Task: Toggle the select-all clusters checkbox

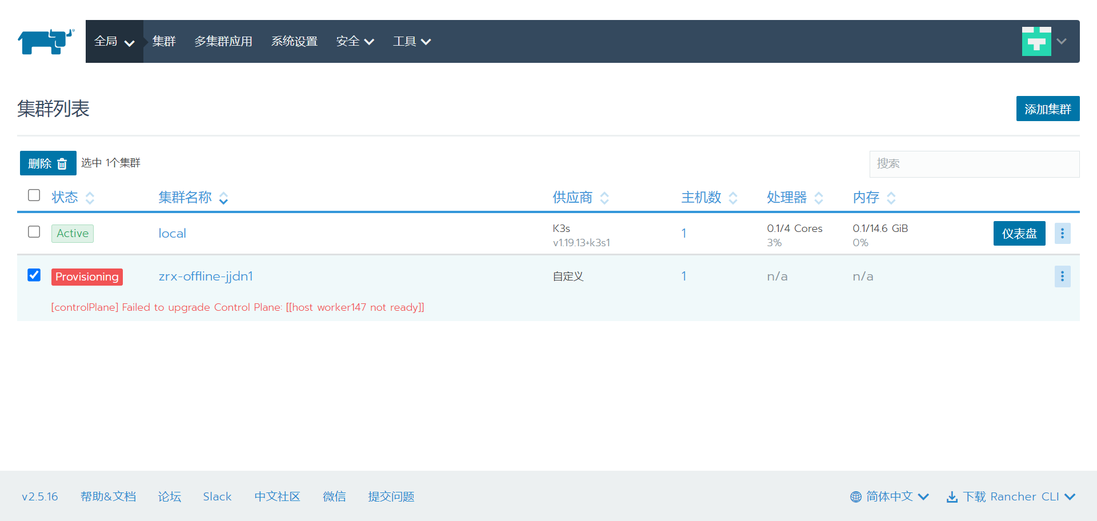Action: (x=34, y=195)
